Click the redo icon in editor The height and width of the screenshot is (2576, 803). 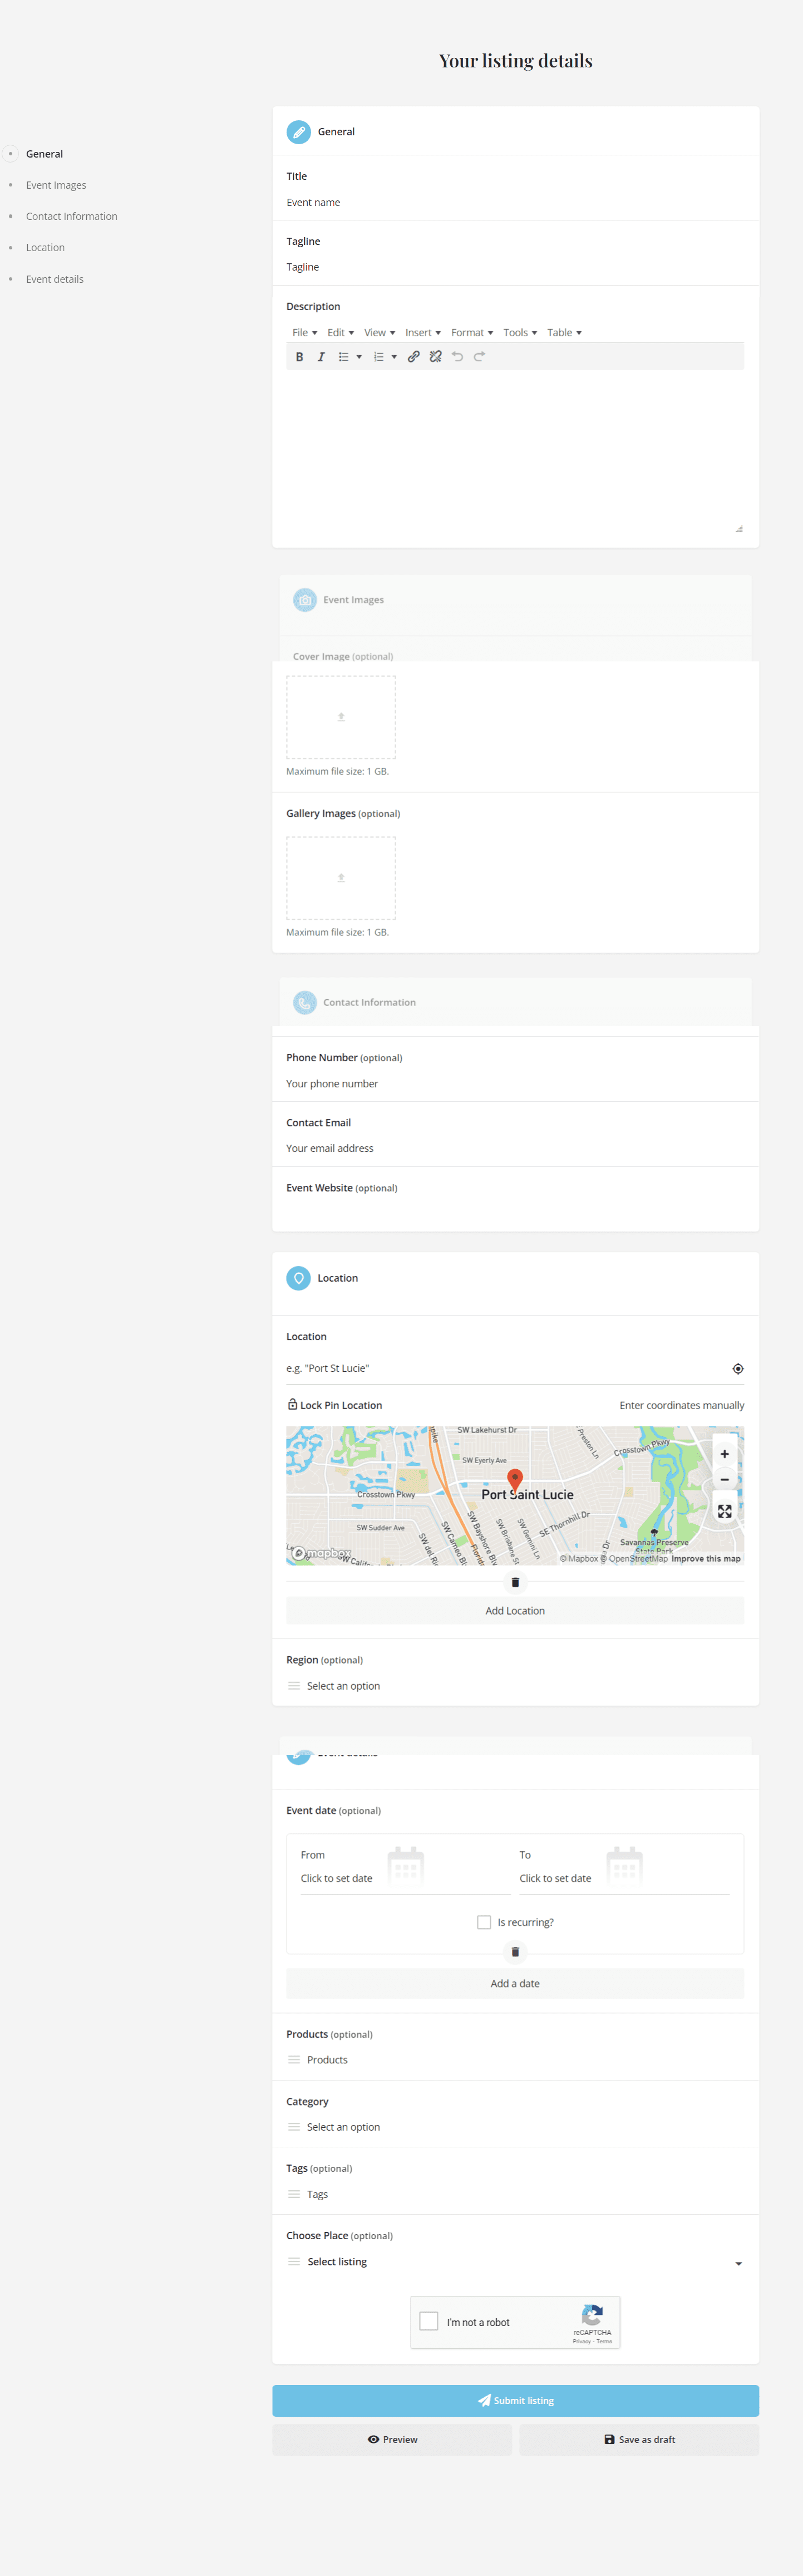click(479, 357)
